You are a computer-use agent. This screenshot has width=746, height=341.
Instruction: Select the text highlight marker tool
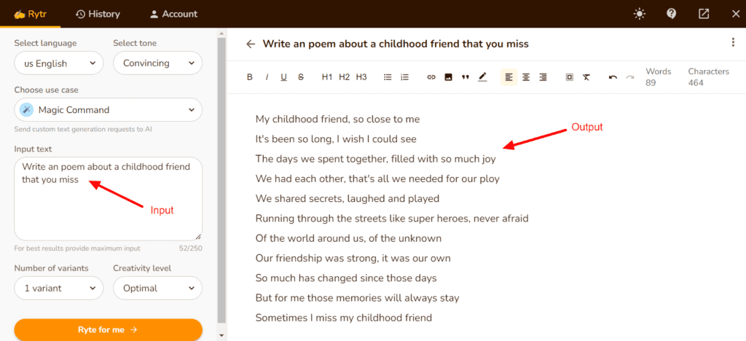pyautogui.click(x=482, y=77)
